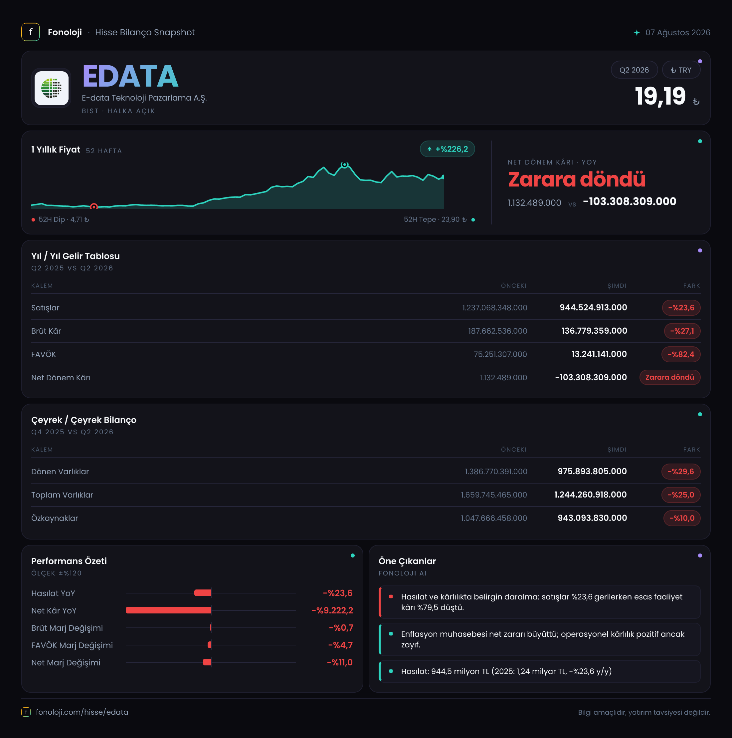Click the large red Zarara döndü headline
Screen dimensions: 732x738
(x=576, y=180)
